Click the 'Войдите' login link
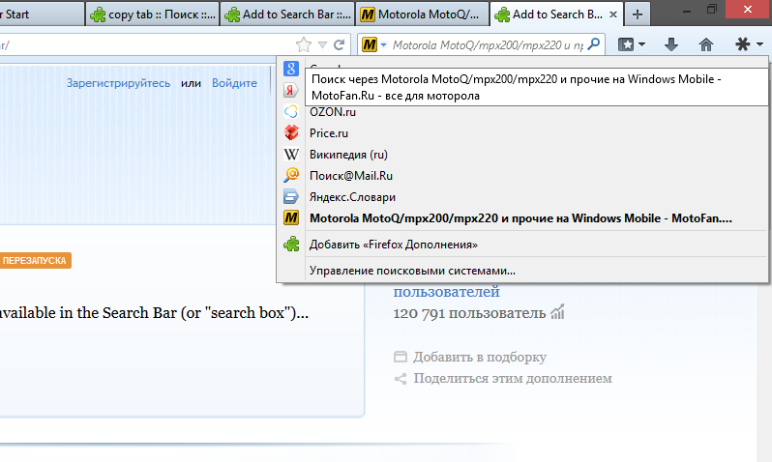772x462 pixels. tap(234, 83)
